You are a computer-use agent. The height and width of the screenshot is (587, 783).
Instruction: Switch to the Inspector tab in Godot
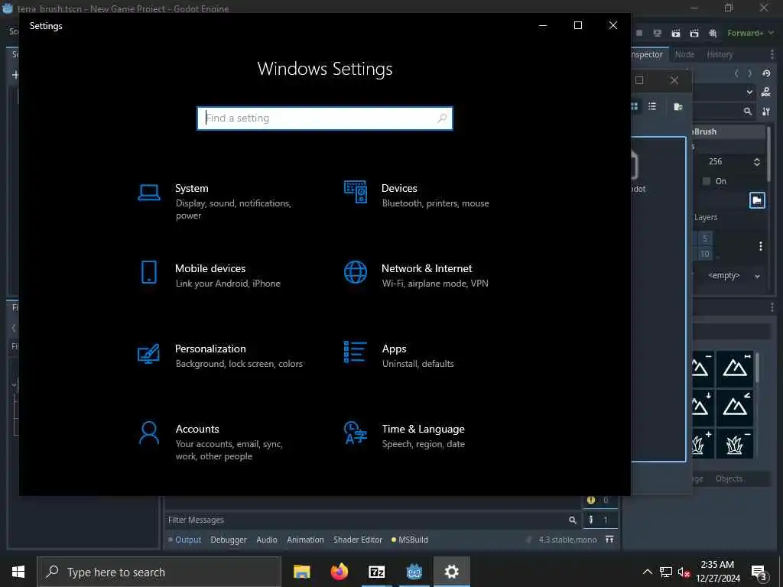(647, 54)
